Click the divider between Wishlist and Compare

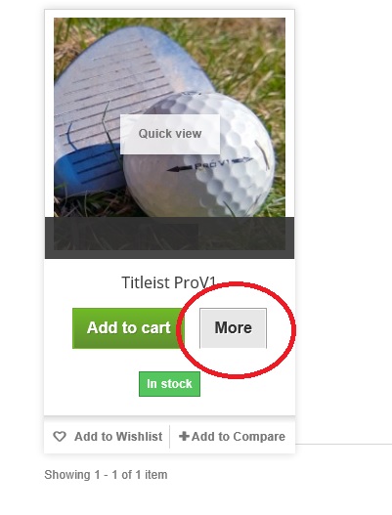tap(169, 437)
